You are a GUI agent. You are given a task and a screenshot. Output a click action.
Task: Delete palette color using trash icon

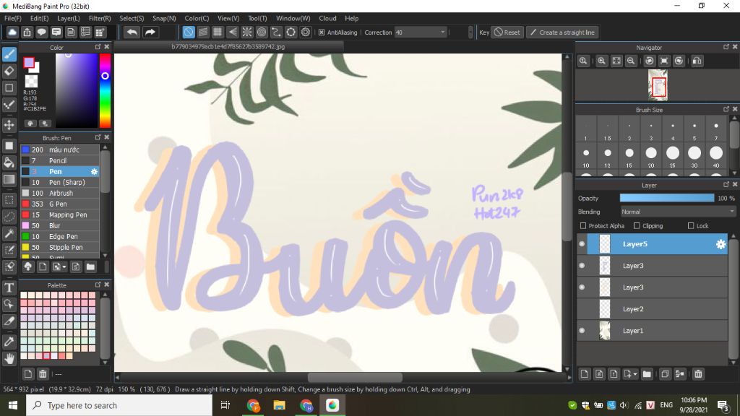tap(43, 374)
